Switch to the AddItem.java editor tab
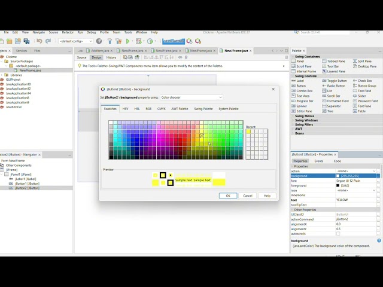Viewport: 383px width, 287px height. tap(100, 51)
